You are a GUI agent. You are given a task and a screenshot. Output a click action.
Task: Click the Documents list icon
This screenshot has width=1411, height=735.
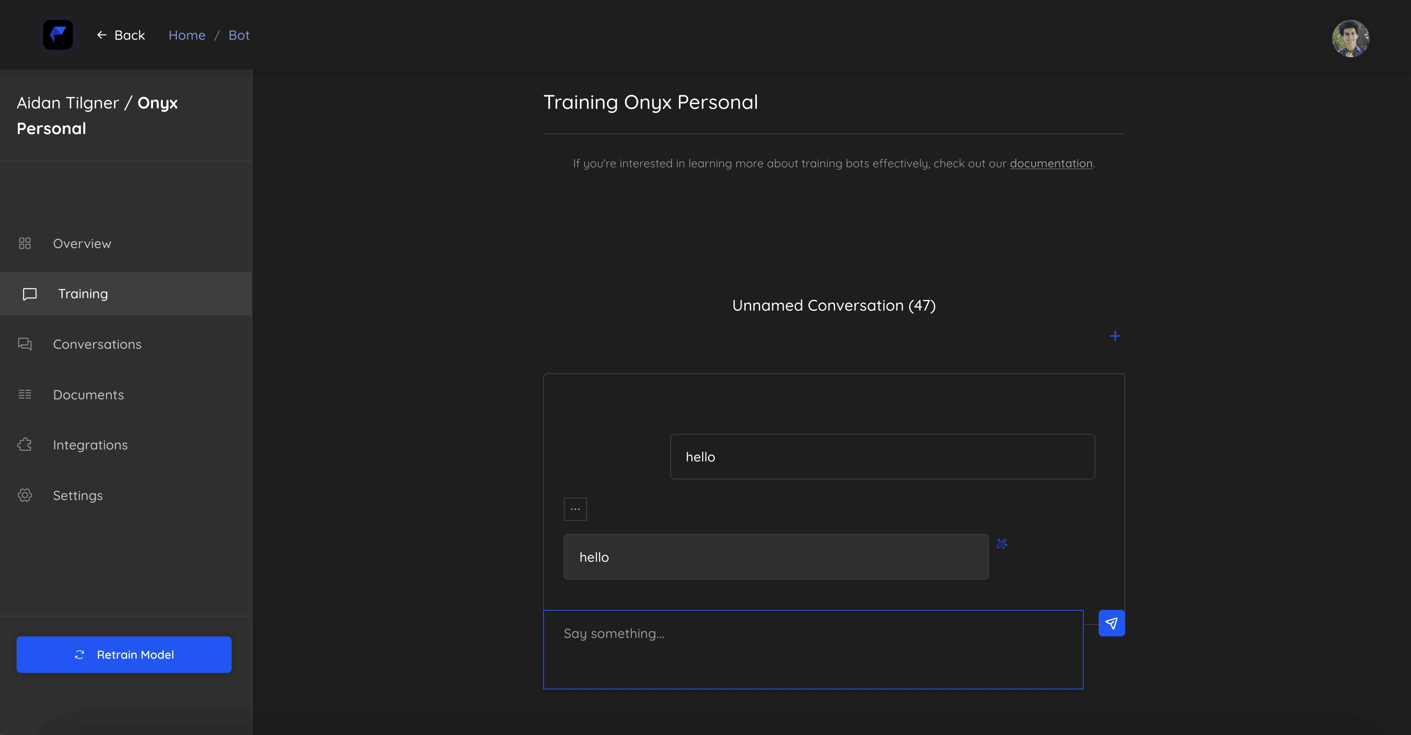24,394
